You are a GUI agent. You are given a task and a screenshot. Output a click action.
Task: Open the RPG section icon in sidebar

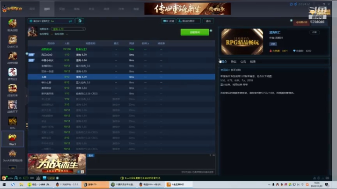13,123
